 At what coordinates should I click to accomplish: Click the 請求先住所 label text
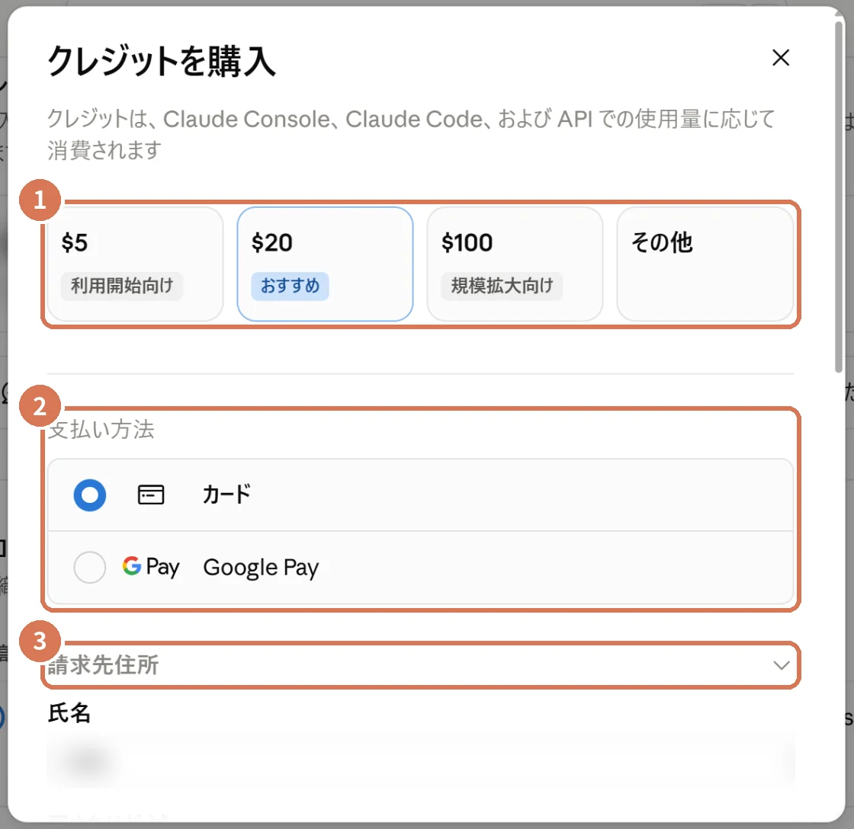tap(103, 665)
